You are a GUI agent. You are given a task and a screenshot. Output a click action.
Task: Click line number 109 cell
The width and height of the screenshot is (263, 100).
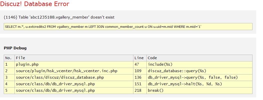(140, 71)
